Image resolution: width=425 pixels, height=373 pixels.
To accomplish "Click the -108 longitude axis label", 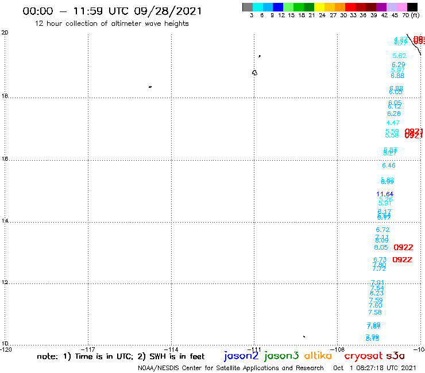I will coord(338,349).
